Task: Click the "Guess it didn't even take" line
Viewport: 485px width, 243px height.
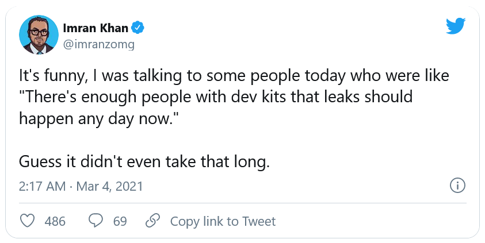Action: [x=144, y=161]
